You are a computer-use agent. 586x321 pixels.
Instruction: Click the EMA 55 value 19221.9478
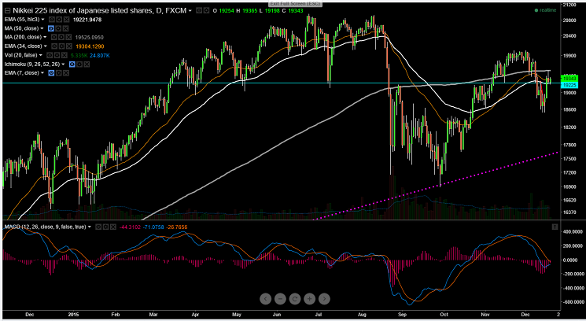click(x=87, y=20)
